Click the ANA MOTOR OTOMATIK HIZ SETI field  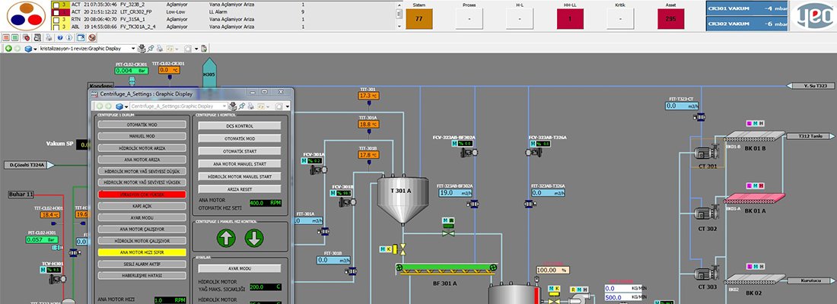(266, 203)
